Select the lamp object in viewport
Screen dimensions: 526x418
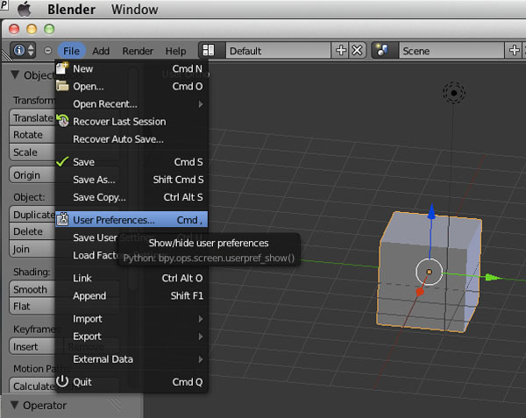coord(454,93)
